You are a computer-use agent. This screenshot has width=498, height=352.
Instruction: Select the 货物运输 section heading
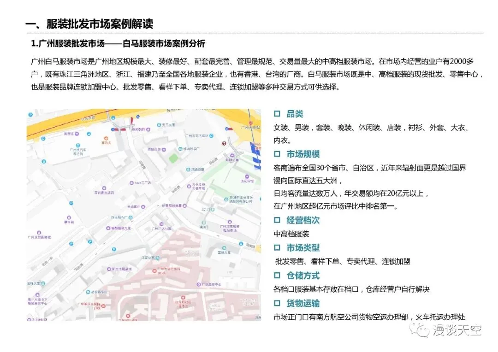click(x=303, y=303)
